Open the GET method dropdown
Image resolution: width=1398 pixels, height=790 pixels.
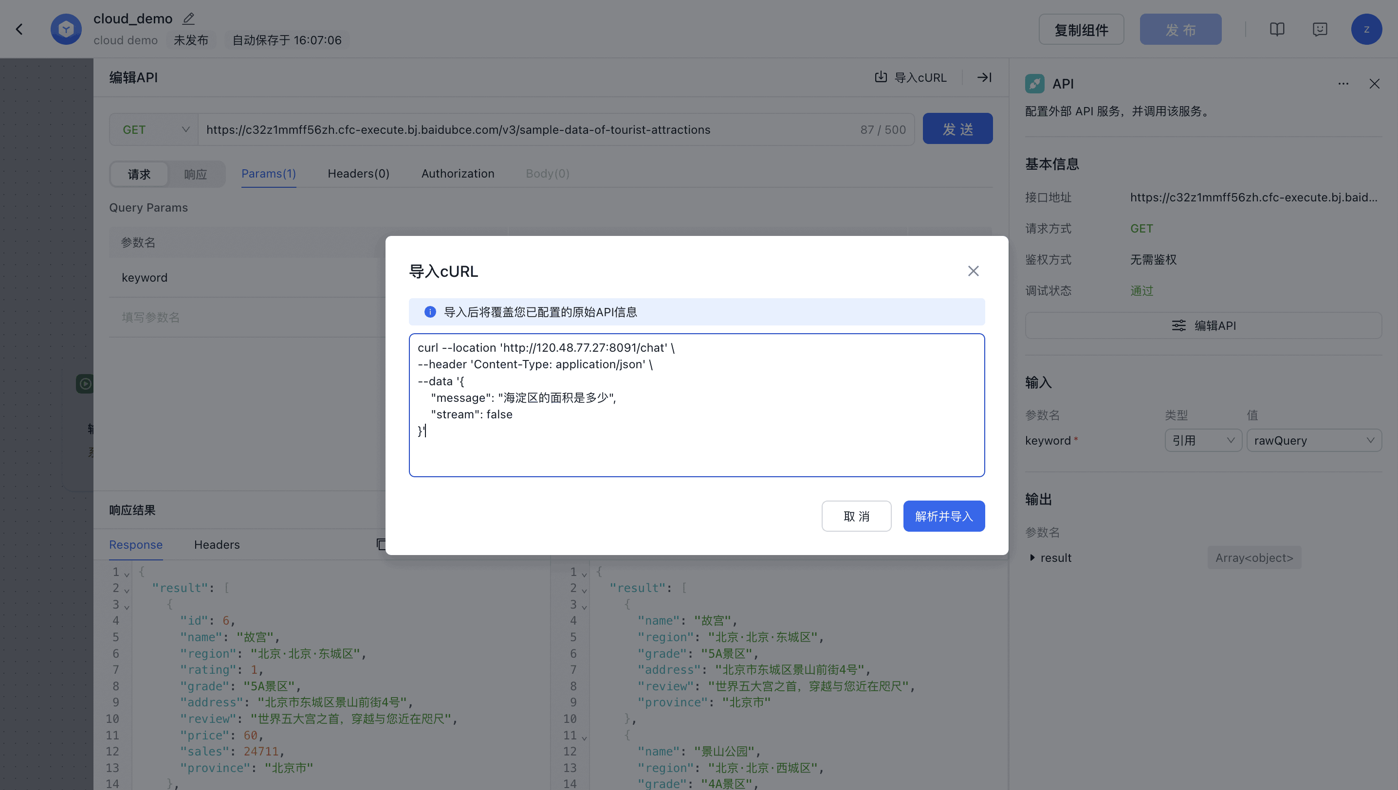[154, 129]
